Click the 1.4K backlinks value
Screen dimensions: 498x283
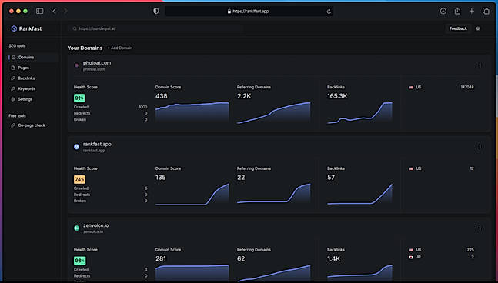(334, 258)
